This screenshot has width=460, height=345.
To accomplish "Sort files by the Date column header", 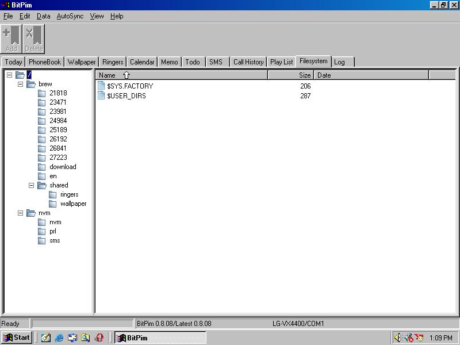I will coord(371,75).
